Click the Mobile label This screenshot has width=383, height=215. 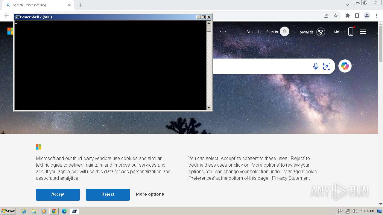coord(339,32)
